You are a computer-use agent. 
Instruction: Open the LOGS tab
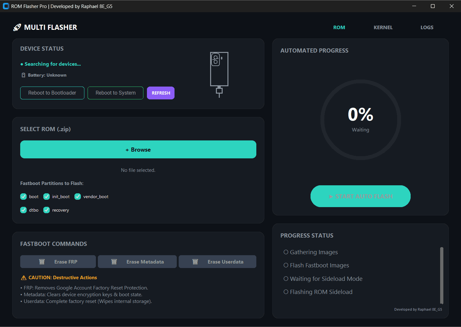[x=427, y=28]
